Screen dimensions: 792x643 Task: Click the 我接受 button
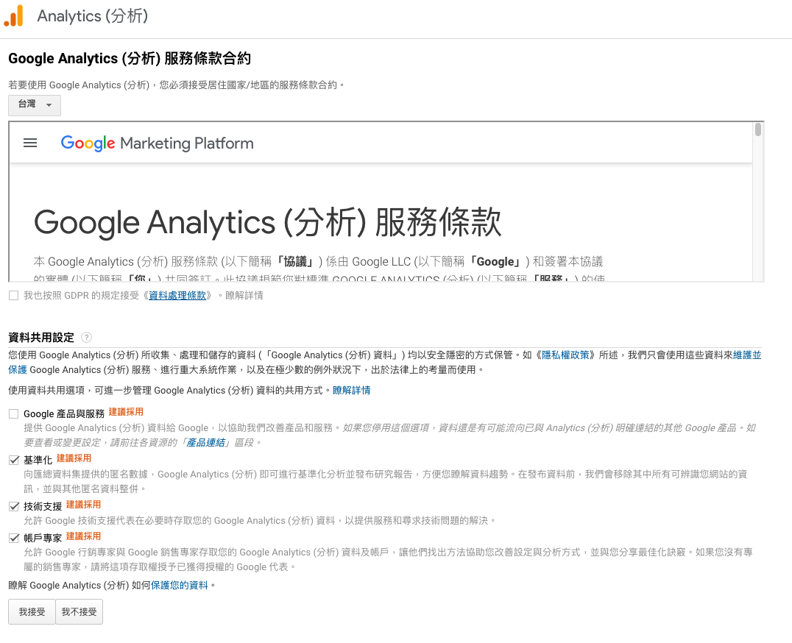pos(32,611)
